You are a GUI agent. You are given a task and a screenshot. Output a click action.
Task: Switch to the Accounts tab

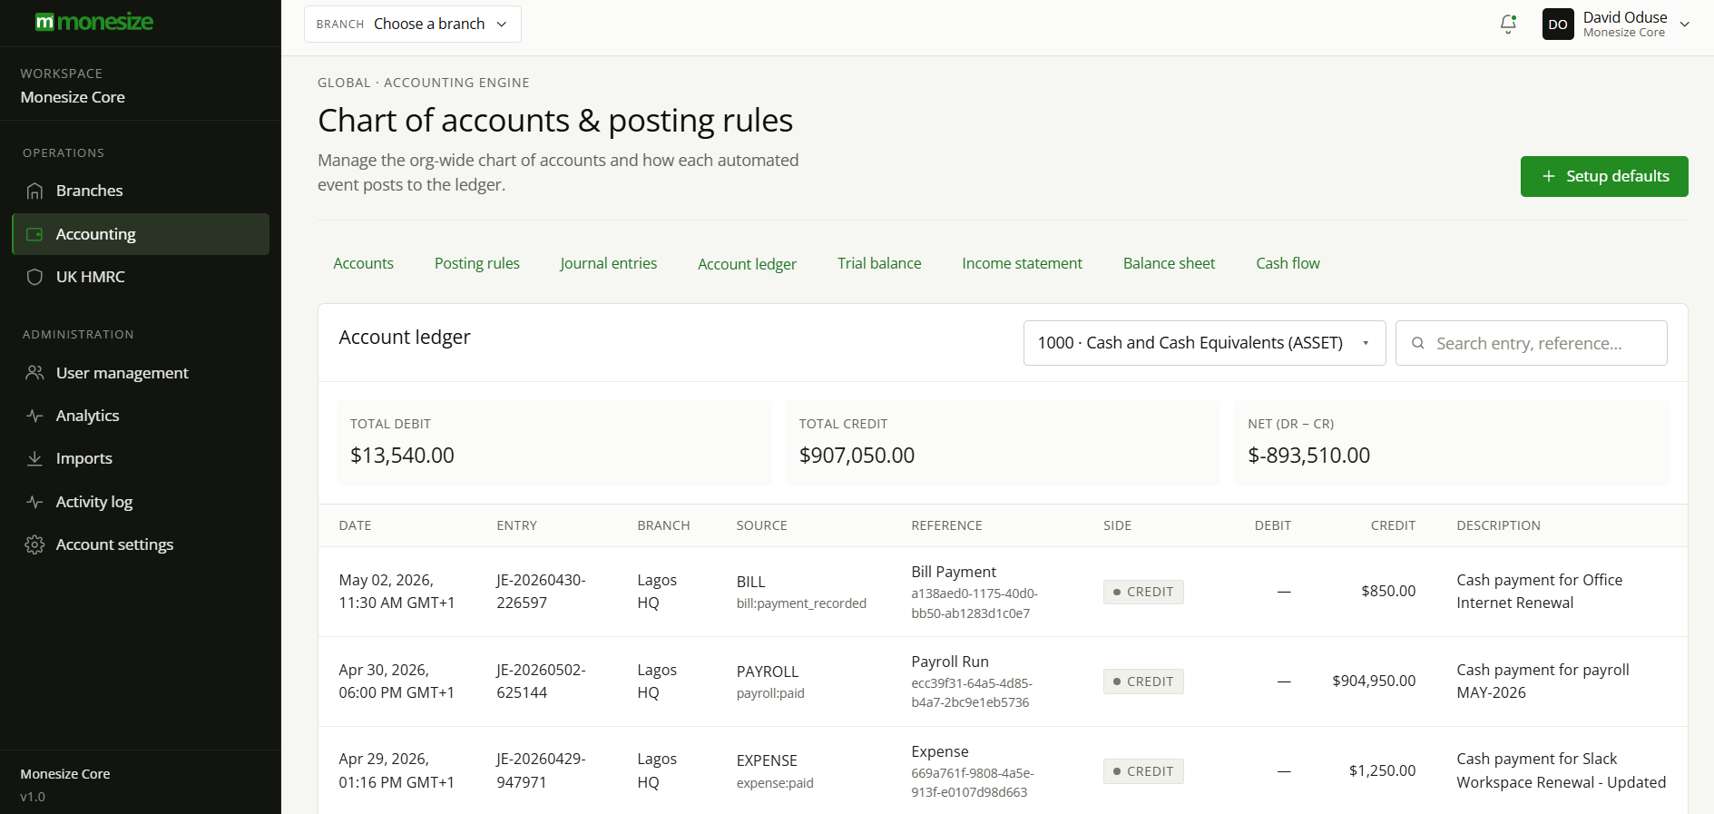pos(363,263)
